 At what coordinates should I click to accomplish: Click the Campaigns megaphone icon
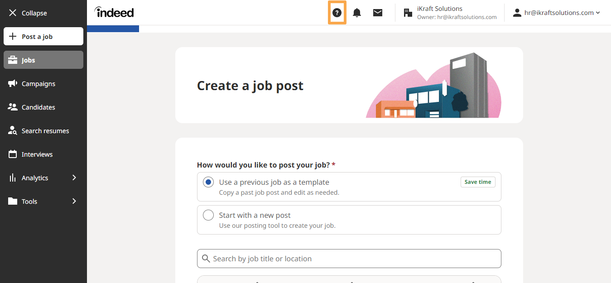(x=13, y=84)
